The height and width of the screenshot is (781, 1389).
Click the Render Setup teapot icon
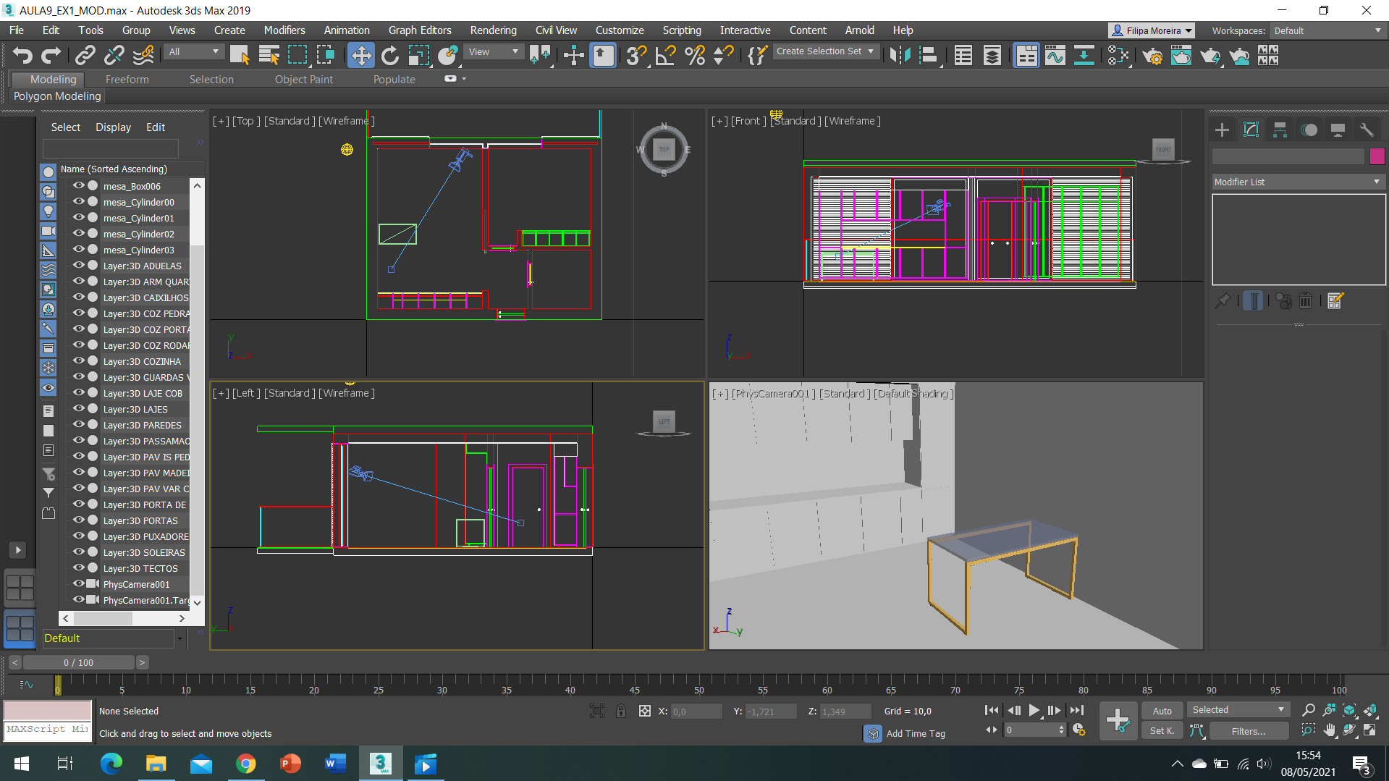coord(1152,56)
